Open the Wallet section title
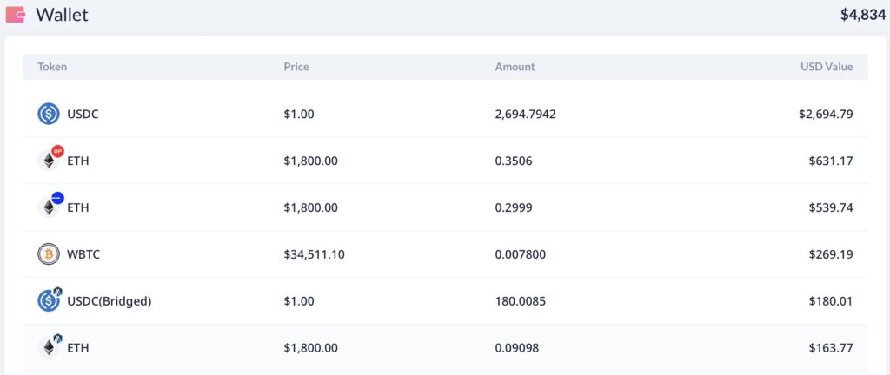This screenshot has height=375, width=890. pos(62,15)
